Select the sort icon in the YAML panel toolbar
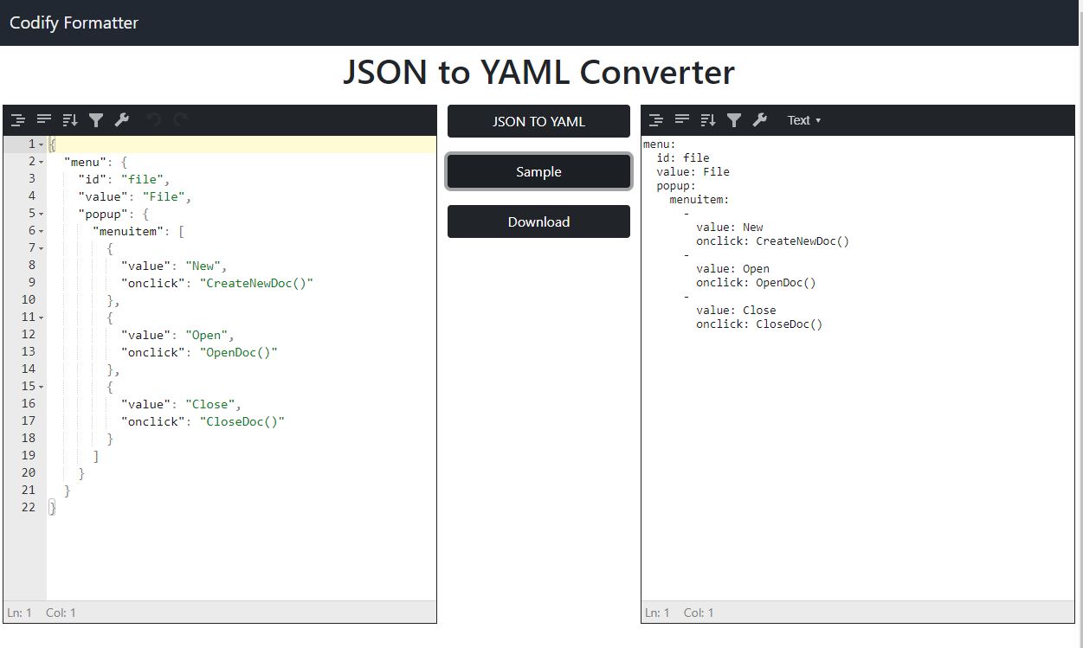This screenshot has width=1083, height=648. click(x=708, y=119)
